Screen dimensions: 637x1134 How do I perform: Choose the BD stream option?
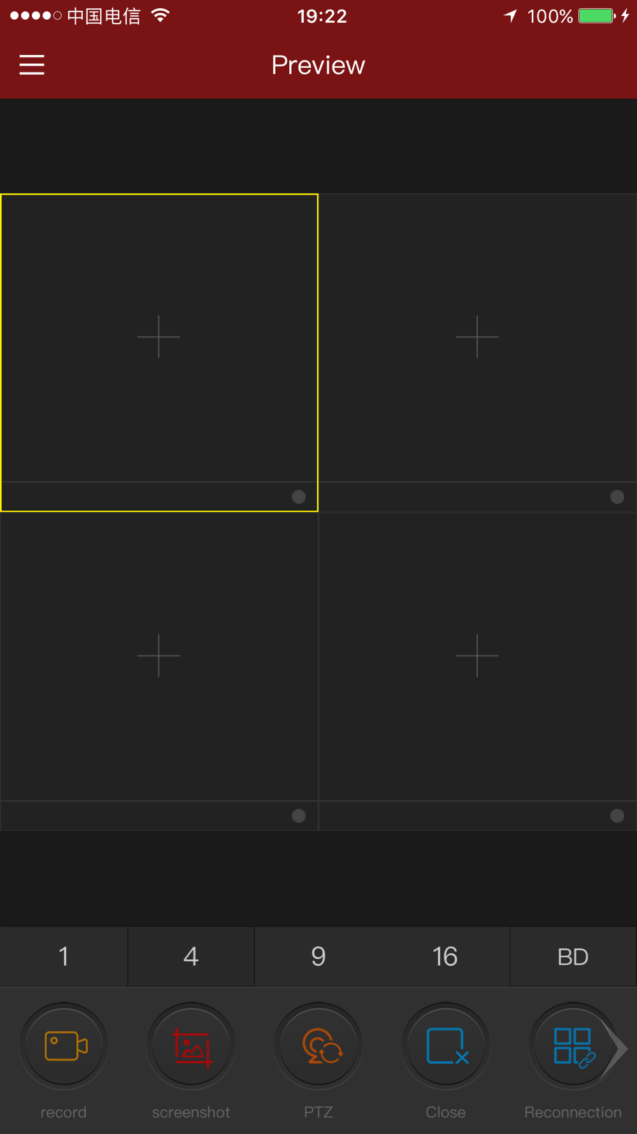(573, 957)
